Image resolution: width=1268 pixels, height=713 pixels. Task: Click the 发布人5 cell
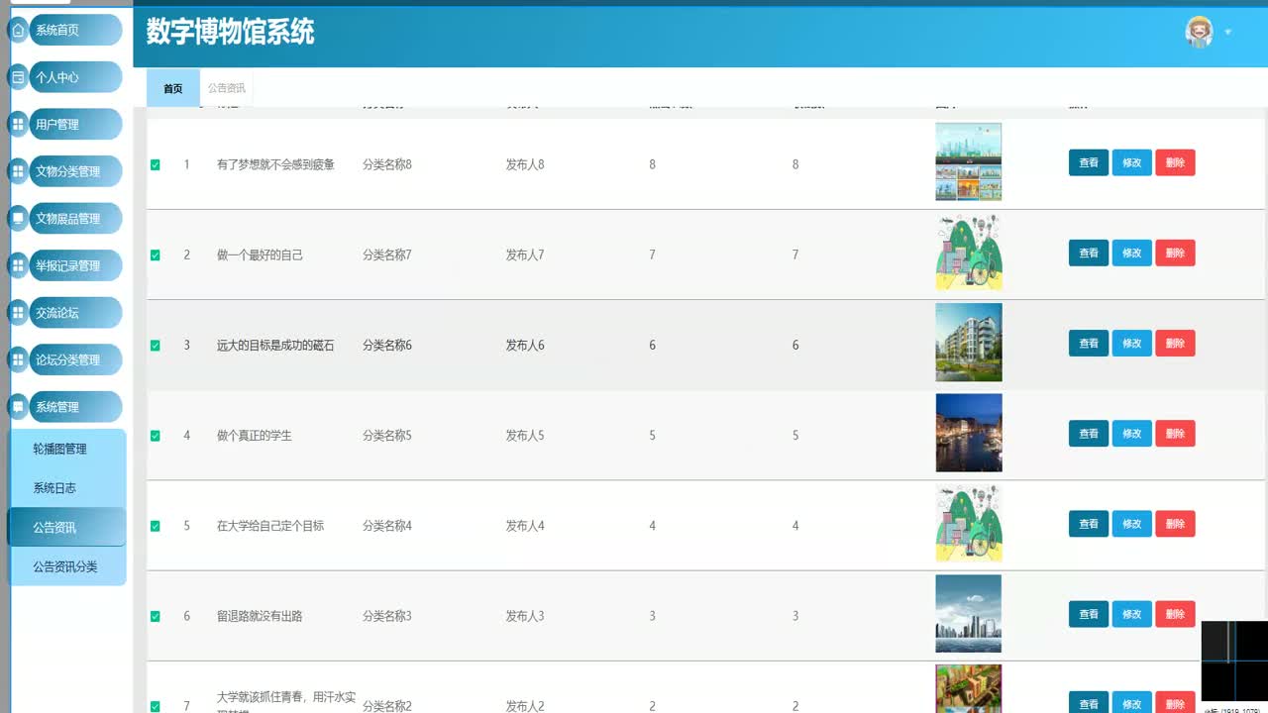coord(525,436)
